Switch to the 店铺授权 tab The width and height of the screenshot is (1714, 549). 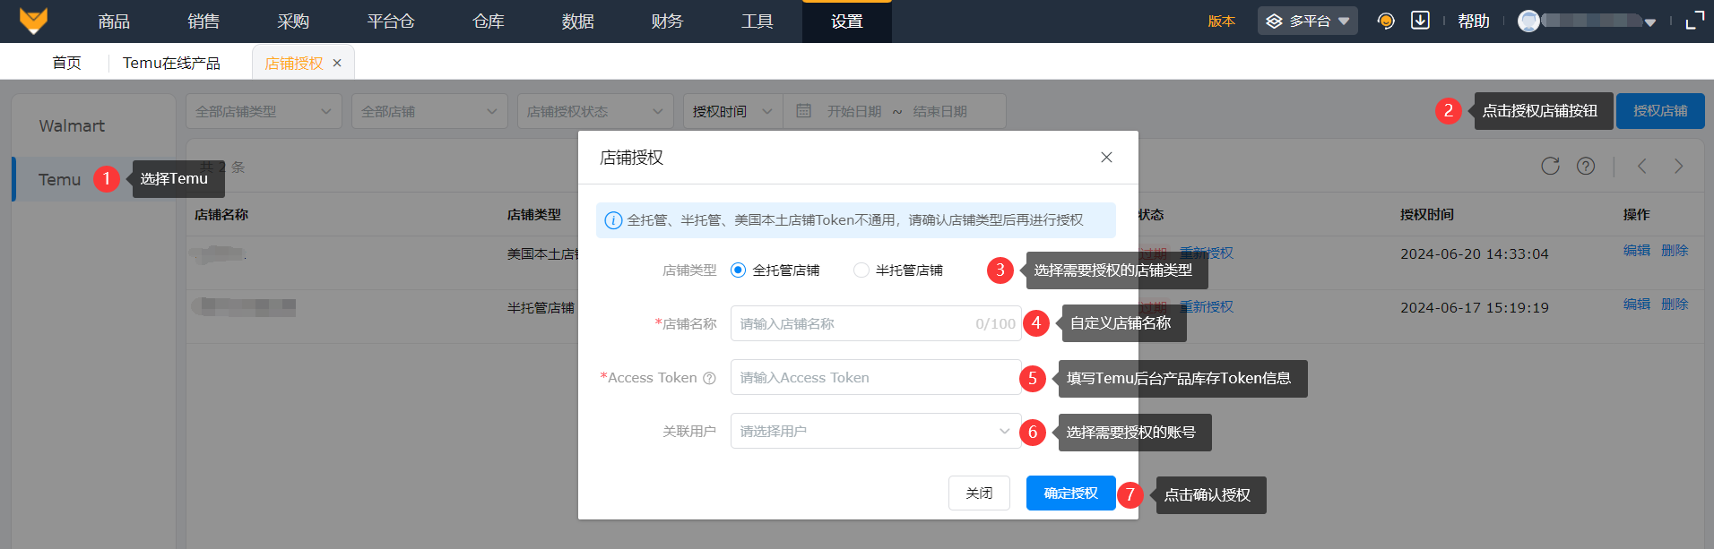point(294,63)
